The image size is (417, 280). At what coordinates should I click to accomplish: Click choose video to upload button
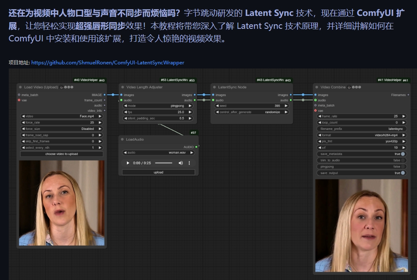[x=62, y=154]
